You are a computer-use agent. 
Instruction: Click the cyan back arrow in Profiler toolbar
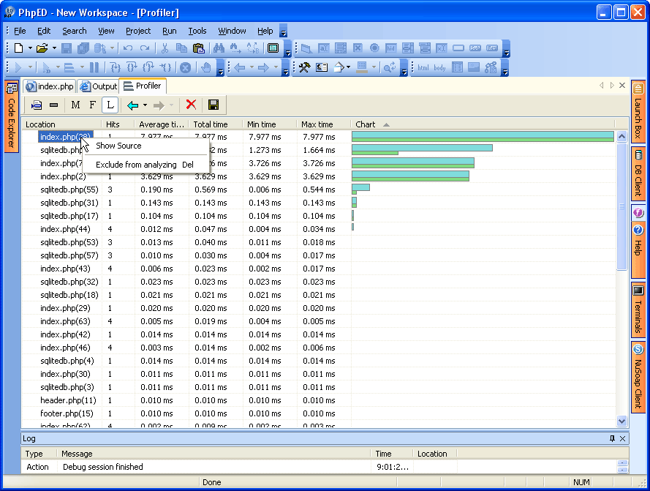point(132,105)
